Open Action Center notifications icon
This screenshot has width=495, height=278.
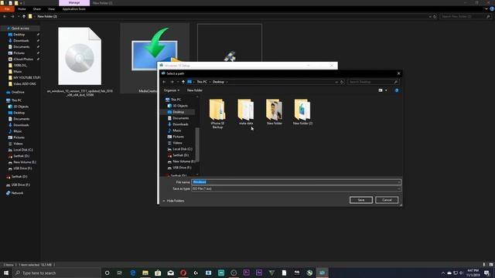pyautogui.click(x=486, y=273)
